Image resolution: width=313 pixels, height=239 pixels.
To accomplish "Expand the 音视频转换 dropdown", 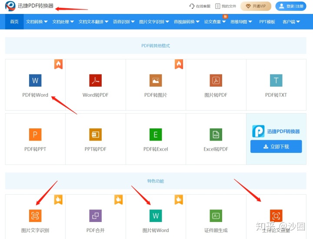I will tap(186, 22).
